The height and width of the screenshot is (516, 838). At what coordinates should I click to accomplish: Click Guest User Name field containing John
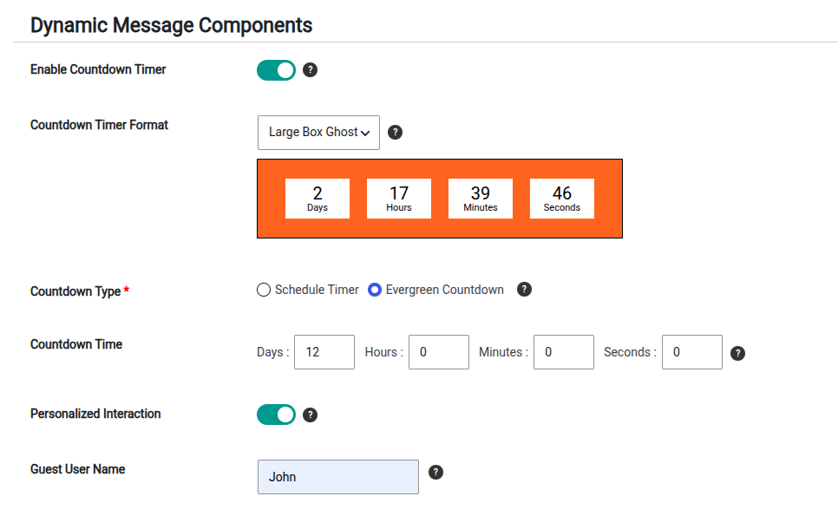pos(338,477)
